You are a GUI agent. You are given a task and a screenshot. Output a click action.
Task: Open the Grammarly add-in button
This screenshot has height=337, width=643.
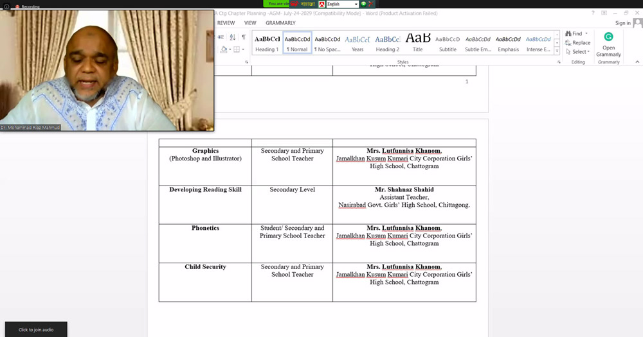point(608,45)
